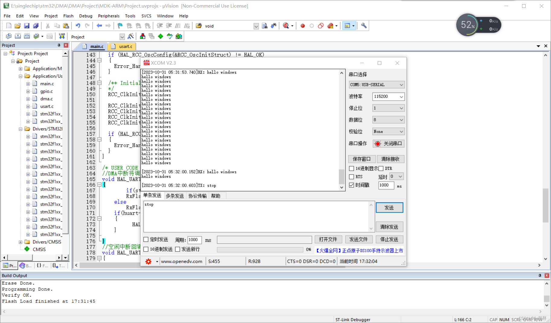Click 关闭串口 close serial port button
551x323 pixels.
pyautogui.click(x=389, y=144)
